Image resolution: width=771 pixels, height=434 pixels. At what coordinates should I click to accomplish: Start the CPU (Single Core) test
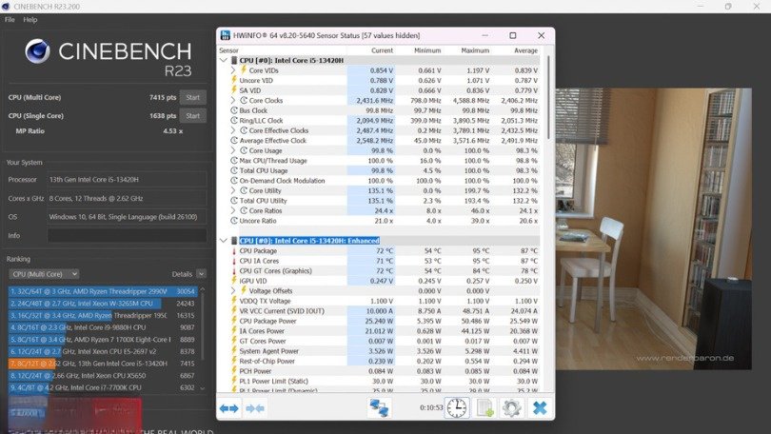pos(192,116)
